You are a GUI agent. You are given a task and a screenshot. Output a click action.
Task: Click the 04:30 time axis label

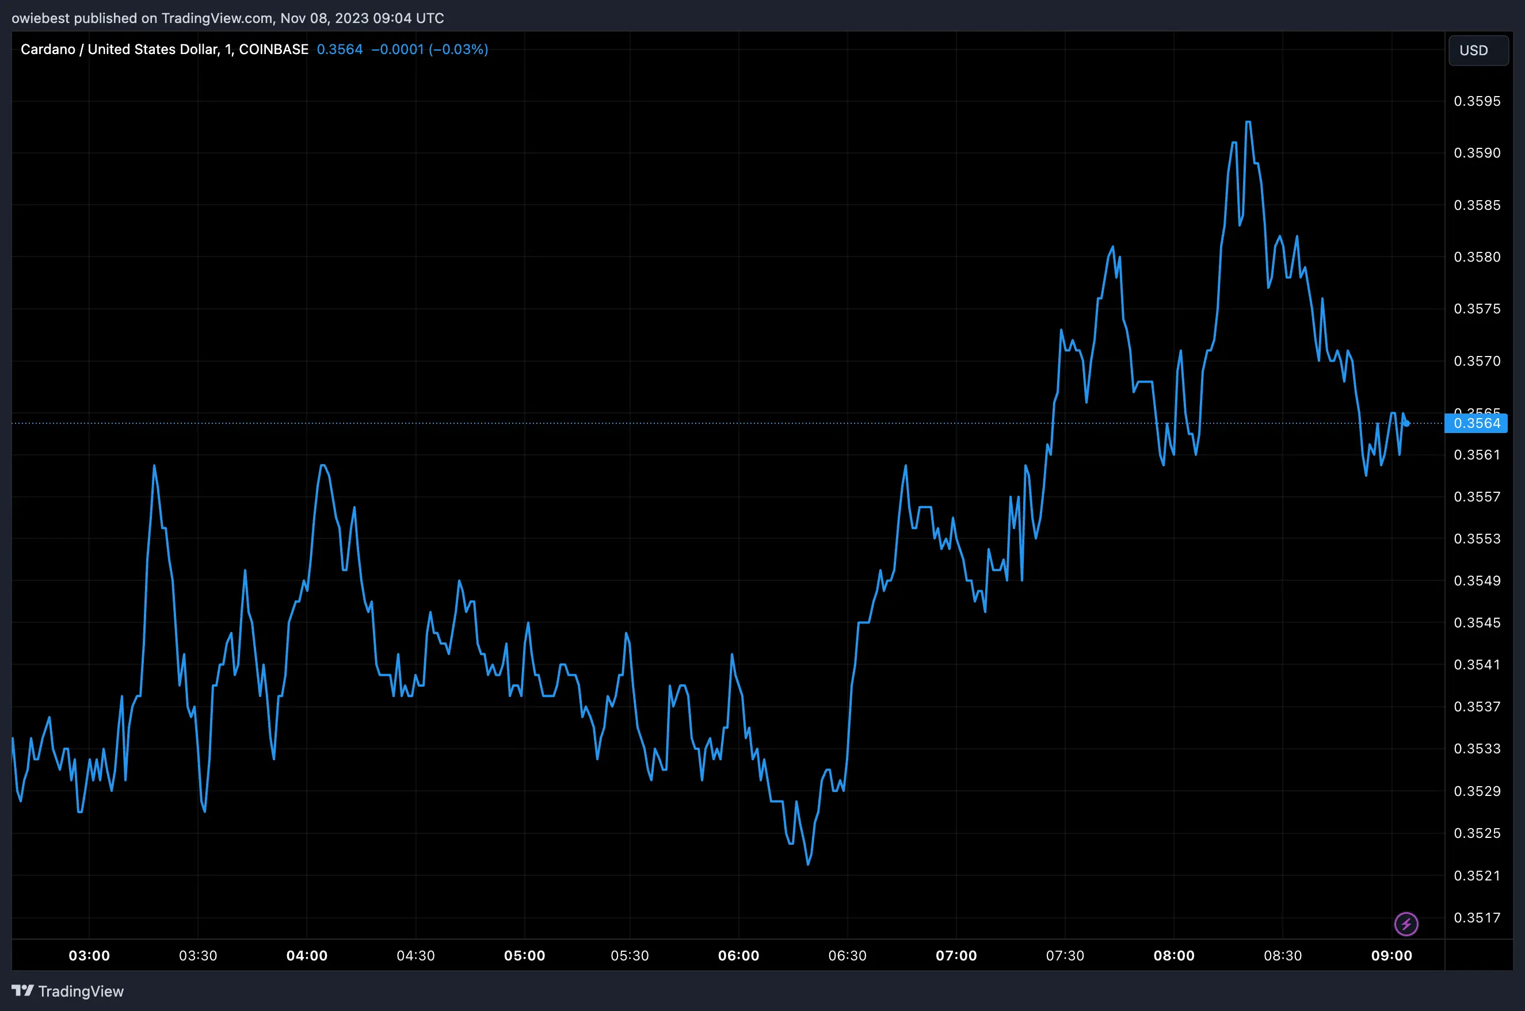(415, 956)
